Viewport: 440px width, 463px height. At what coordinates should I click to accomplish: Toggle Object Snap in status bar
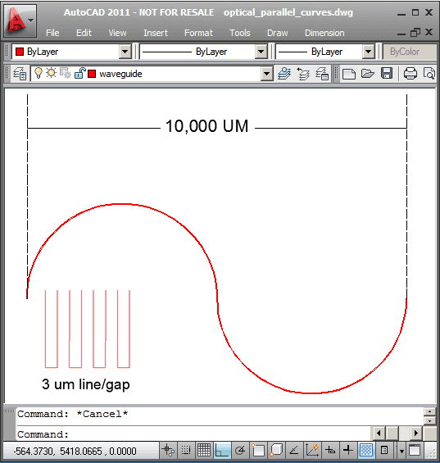258,451
